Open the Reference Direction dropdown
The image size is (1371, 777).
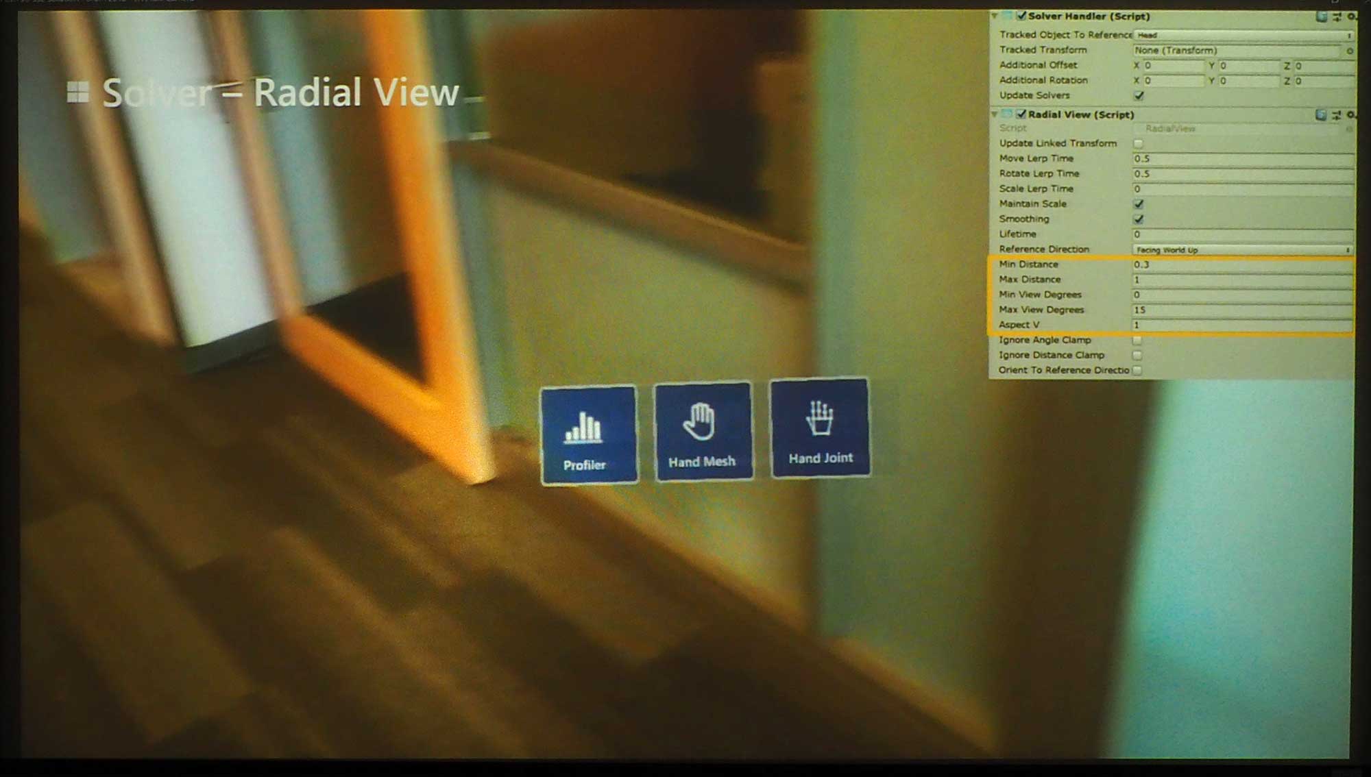point(1242,249)
